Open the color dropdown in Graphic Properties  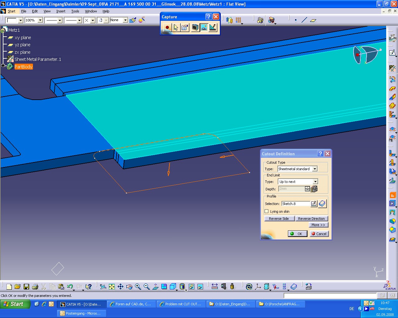21,20
